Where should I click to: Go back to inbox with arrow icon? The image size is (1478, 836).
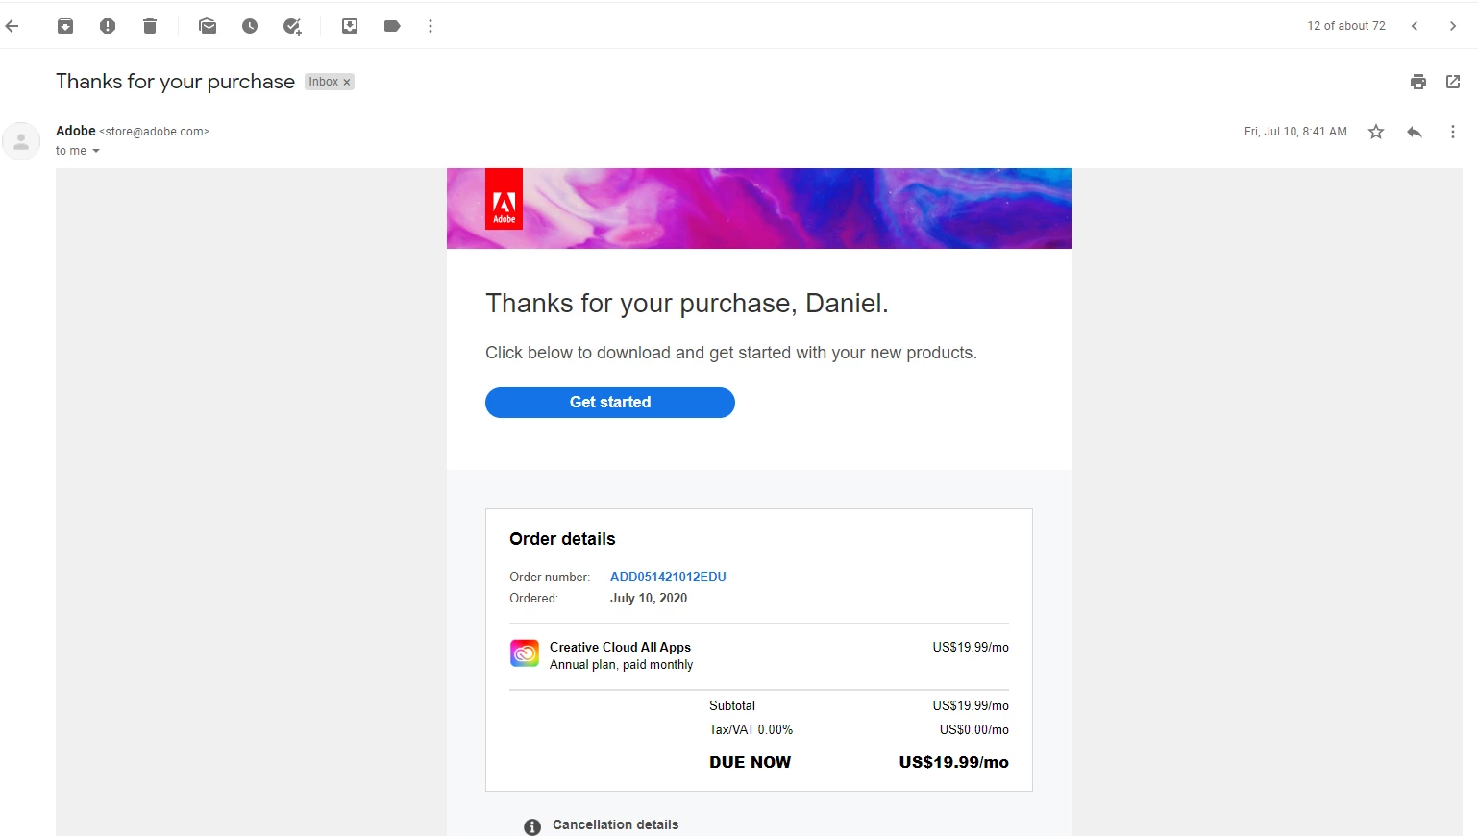point(12,26)
